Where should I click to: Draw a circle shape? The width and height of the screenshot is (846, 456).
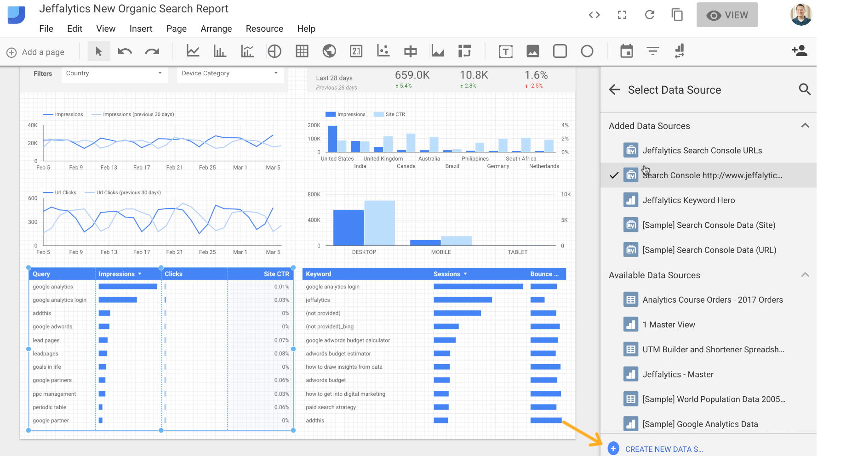pos(587,51)
